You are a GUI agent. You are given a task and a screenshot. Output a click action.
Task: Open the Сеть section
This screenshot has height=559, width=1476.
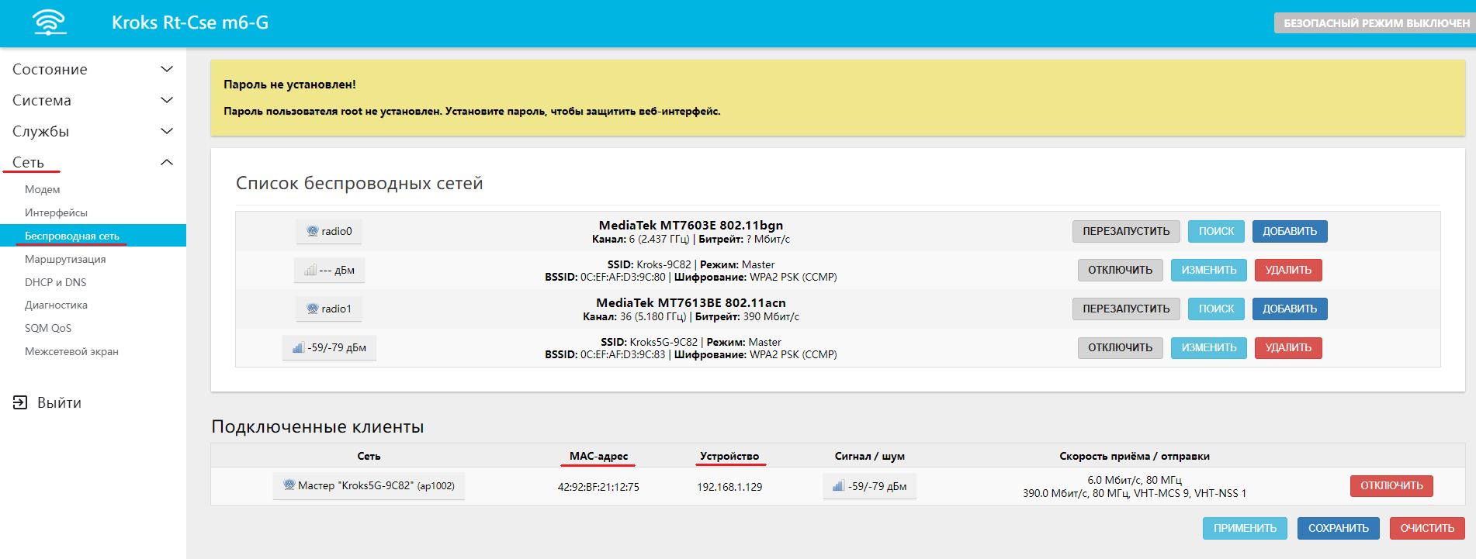(28, 162)
